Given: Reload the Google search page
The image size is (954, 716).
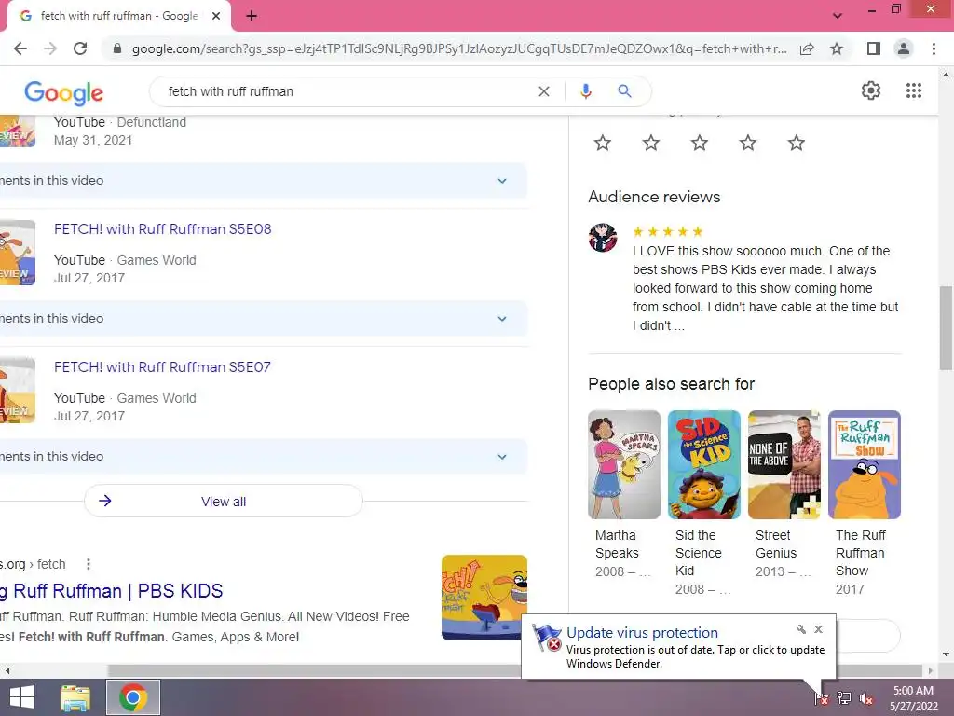Looking at the screenshot, I should [x=80, y=48].
